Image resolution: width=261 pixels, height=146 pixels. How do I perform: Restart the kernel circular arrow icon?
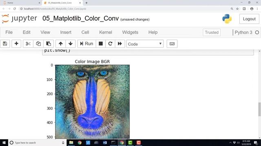pos(110,44)
